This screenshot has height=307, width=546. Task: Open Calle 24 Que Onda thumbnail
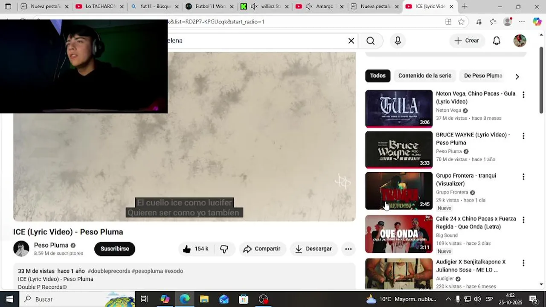click(399, 234)
